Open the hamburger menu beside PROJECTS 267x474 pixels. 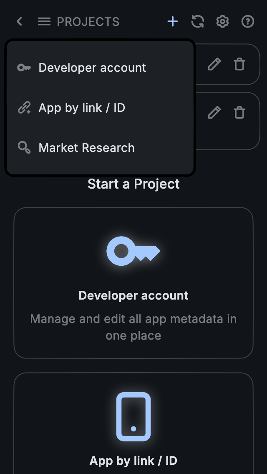click(x=44, y=22)
